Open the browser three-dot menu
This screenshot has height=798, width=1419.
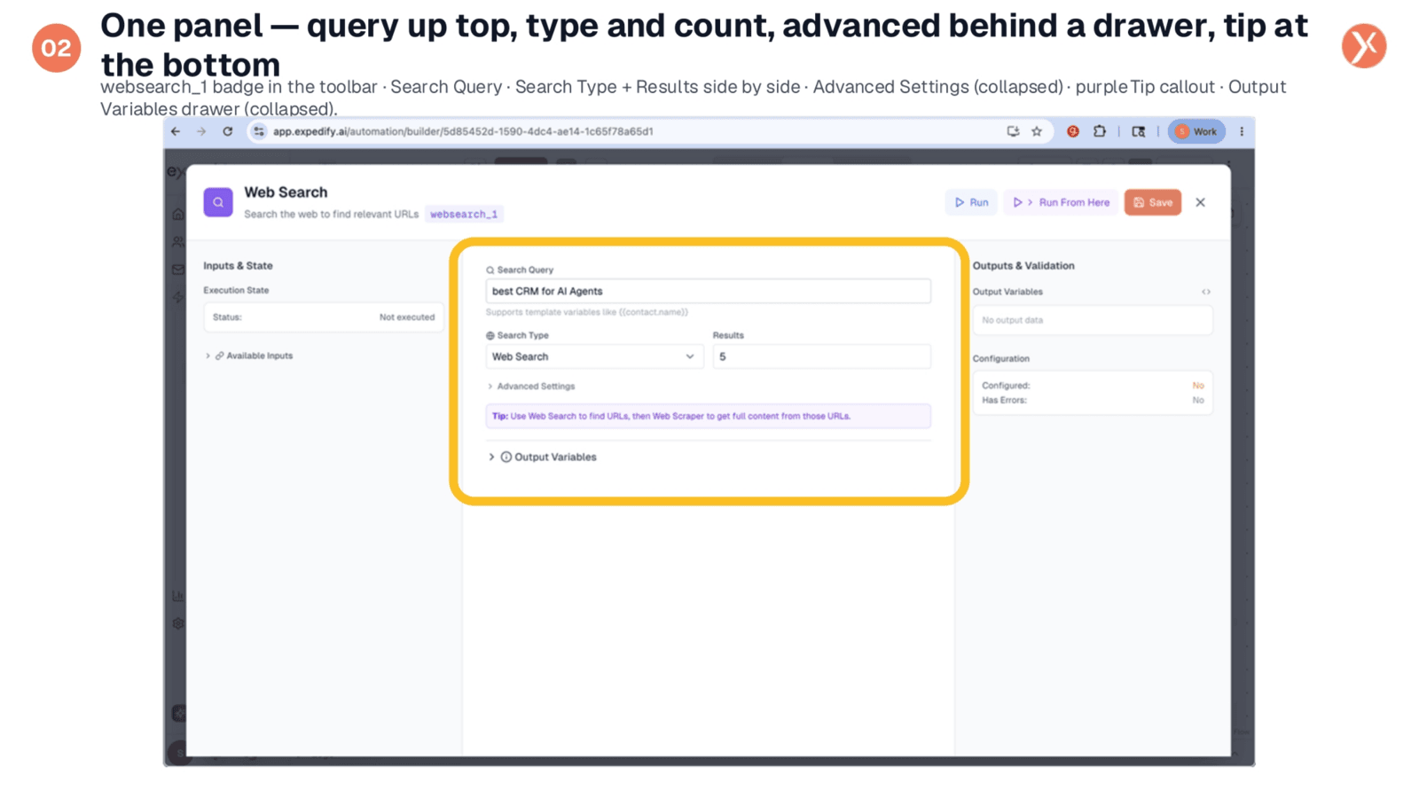pyautogui.click(x=1242, y=131)
